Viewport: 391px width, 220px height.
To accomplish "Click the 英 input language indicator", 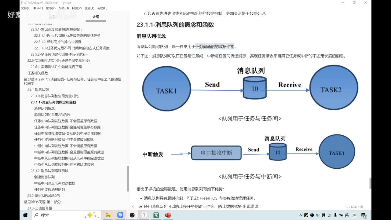I will pyautogui.click(x=347, y=215).
